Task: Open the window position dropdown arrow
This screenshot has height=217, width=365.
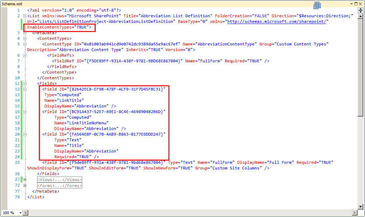Action: 352,4
